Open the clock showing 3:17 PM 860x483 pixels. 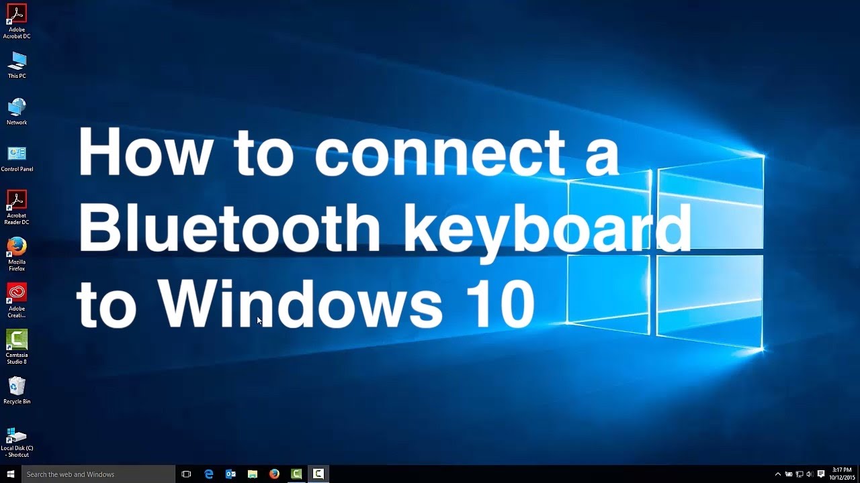click(843, 474)
